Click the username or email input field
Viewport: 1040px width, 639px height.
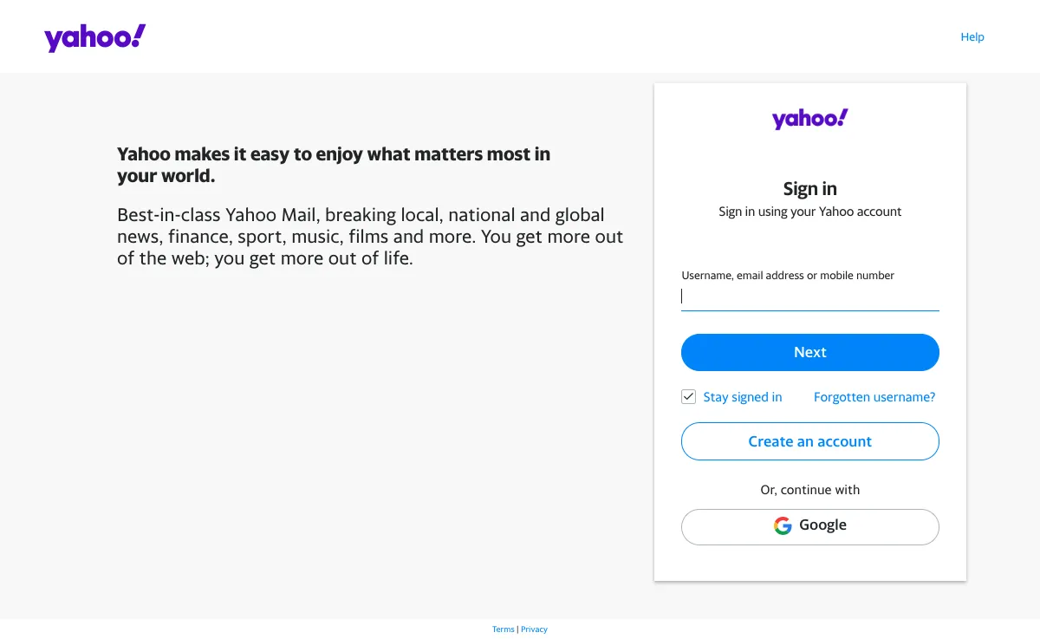tap(809, 296)
